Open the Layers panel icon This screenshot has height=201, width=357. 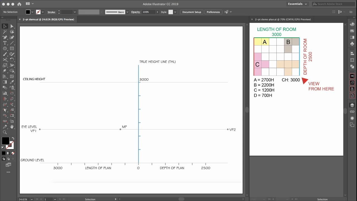point(352,105)
